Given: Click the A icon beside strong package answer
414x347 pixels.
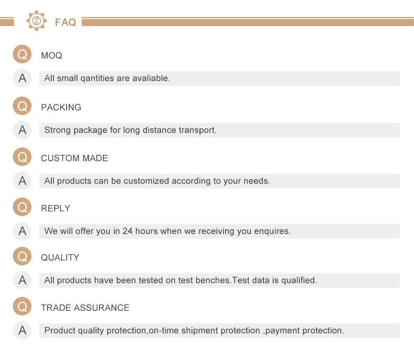Looking at the screenshot, I should [x=22, y=130].
